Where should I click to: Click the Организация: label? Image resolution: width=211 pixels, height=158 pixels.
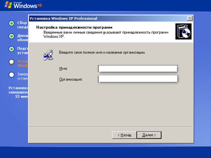click(71, 79)
